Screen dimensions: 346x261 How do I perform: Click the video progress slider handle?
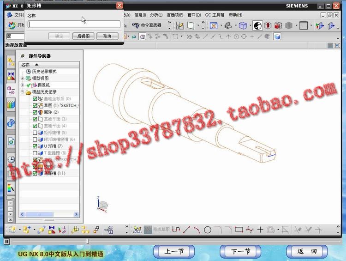click(88, 241)
